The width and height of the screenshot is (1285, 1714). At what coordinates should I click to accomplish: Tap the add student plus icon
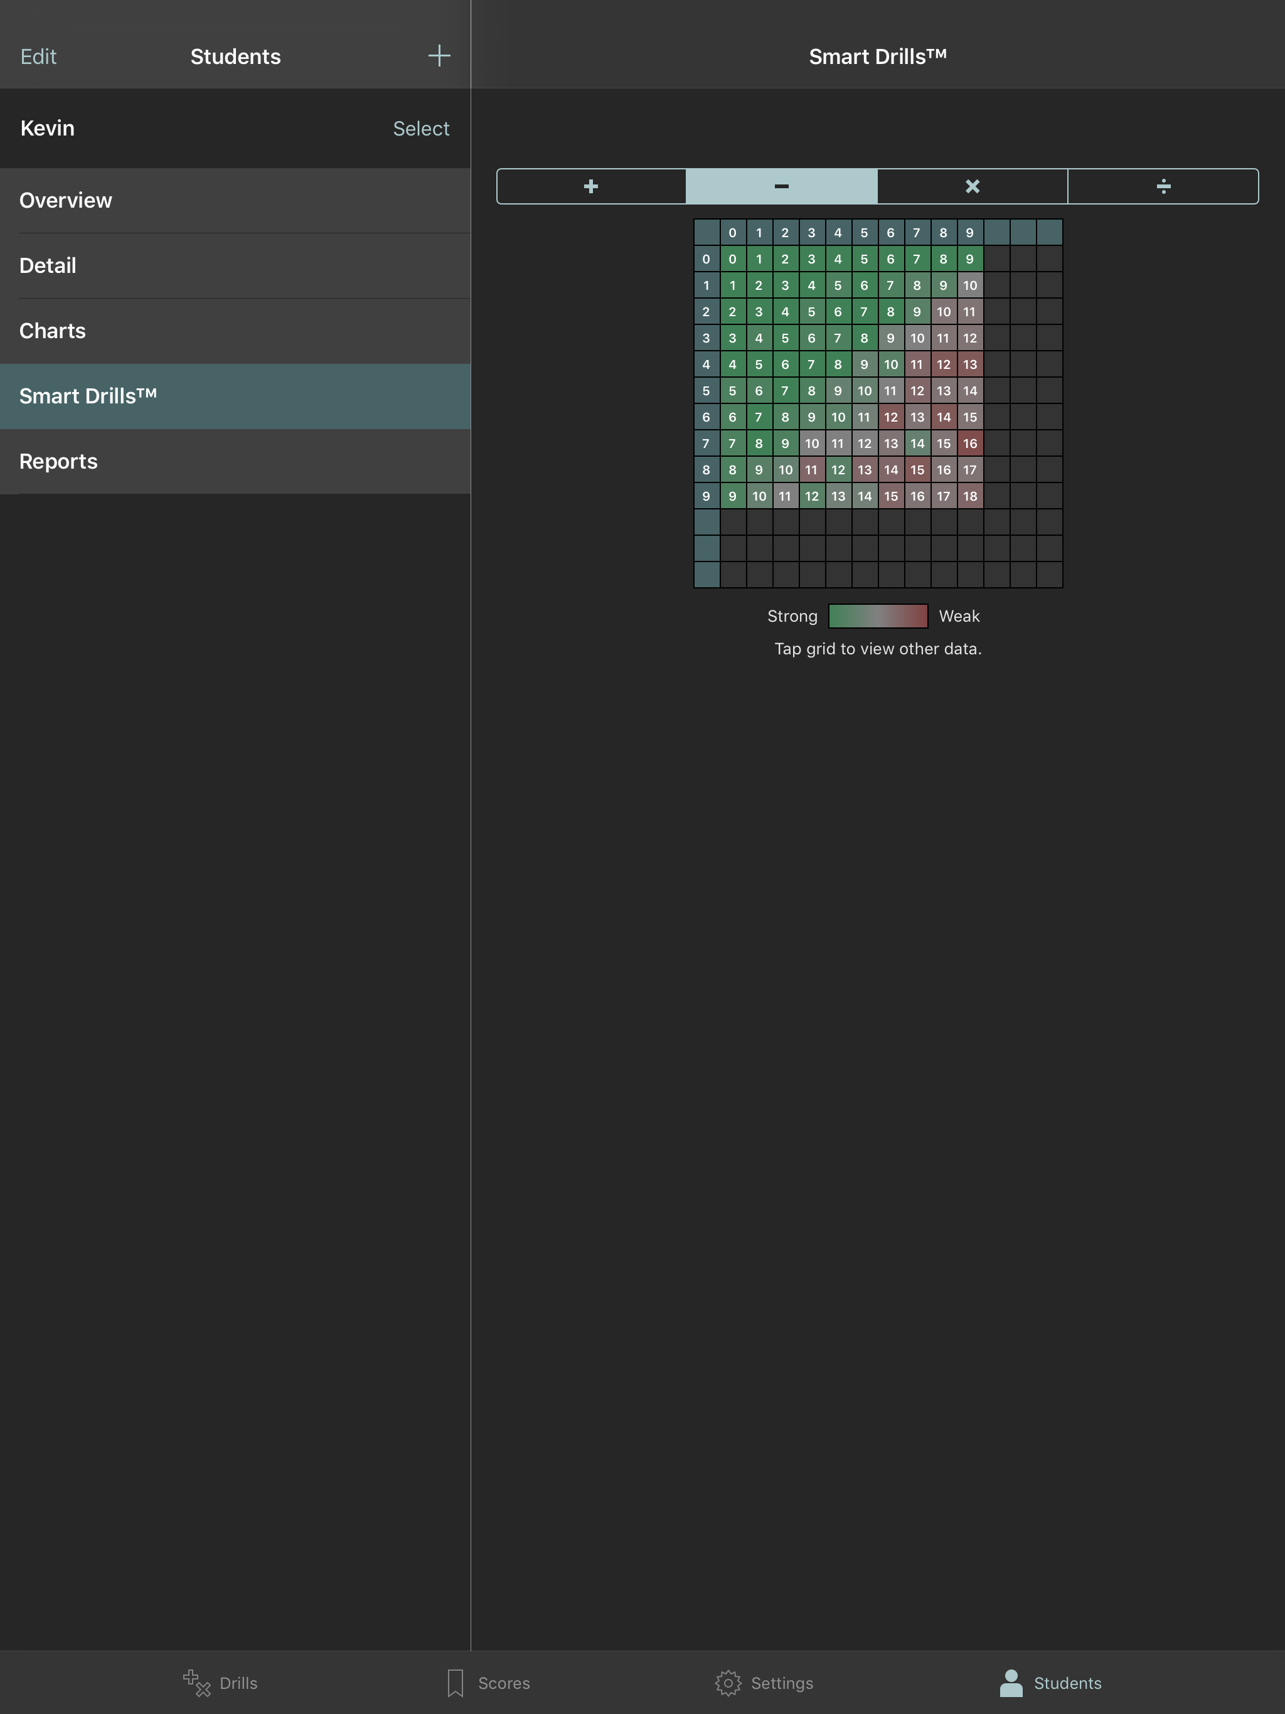(x=439, y=56)
